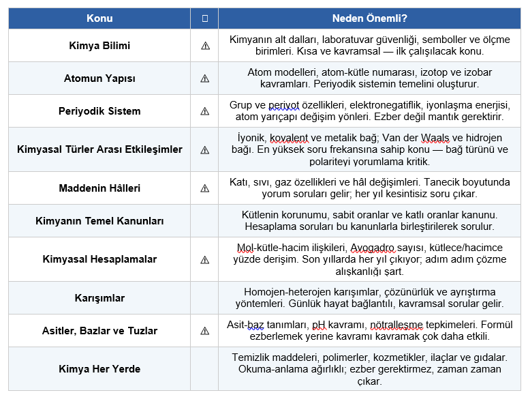Click the "Kimyanın Temel Kanunları" topic cell
This screenshot has width=528, height=395.
99,221
